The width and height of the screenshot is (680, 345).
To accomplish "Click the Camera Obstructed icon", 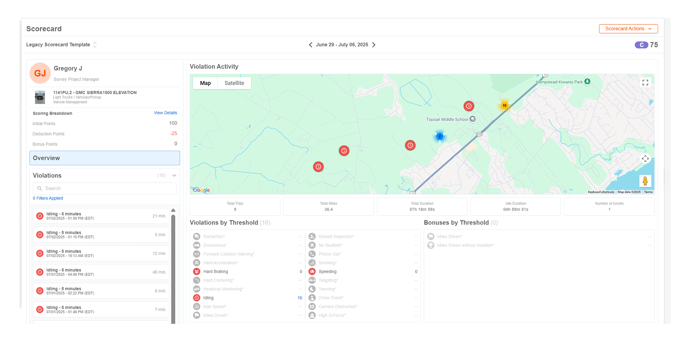I will tap(312, 307).
